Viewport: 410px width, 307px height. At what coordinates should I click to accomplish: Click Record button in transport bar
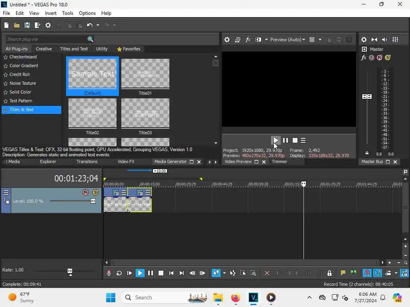109,273
